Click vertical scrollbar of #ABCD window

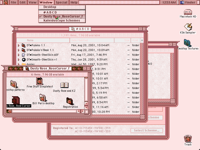tap(142, 78)
